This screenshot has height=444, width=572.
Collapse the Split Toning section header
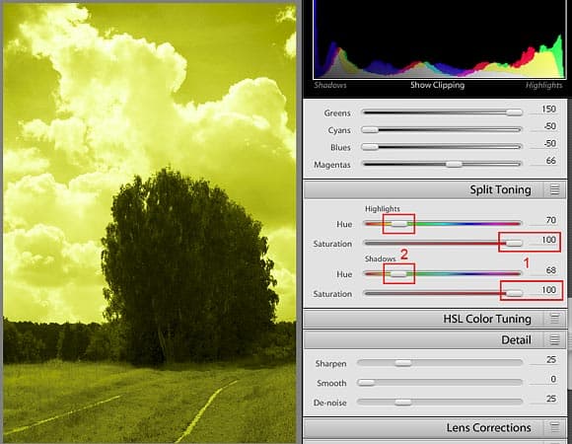tap(435, 189)
